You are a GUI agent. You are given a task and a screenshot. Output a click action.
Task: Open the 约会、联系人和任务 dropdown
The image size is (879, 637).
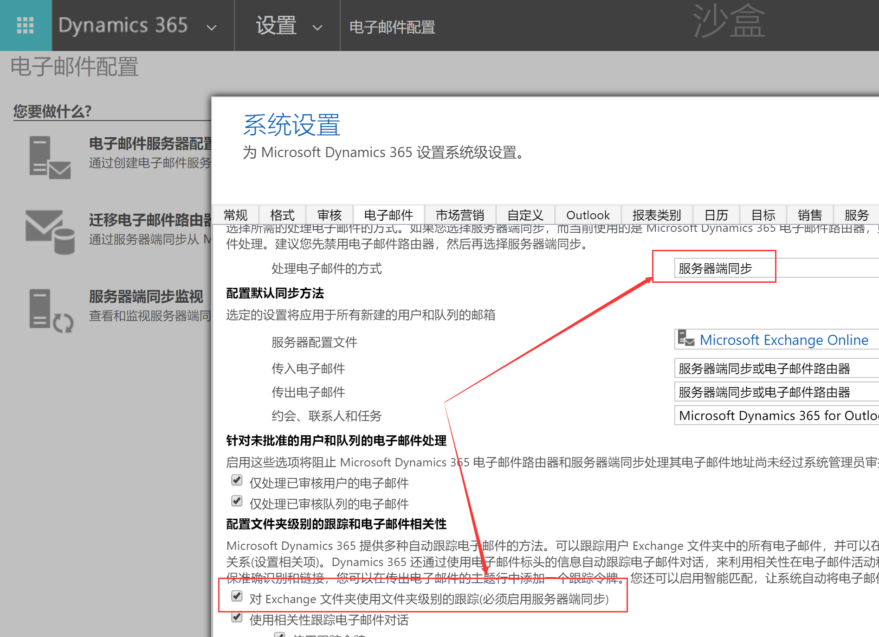point(776,415)
